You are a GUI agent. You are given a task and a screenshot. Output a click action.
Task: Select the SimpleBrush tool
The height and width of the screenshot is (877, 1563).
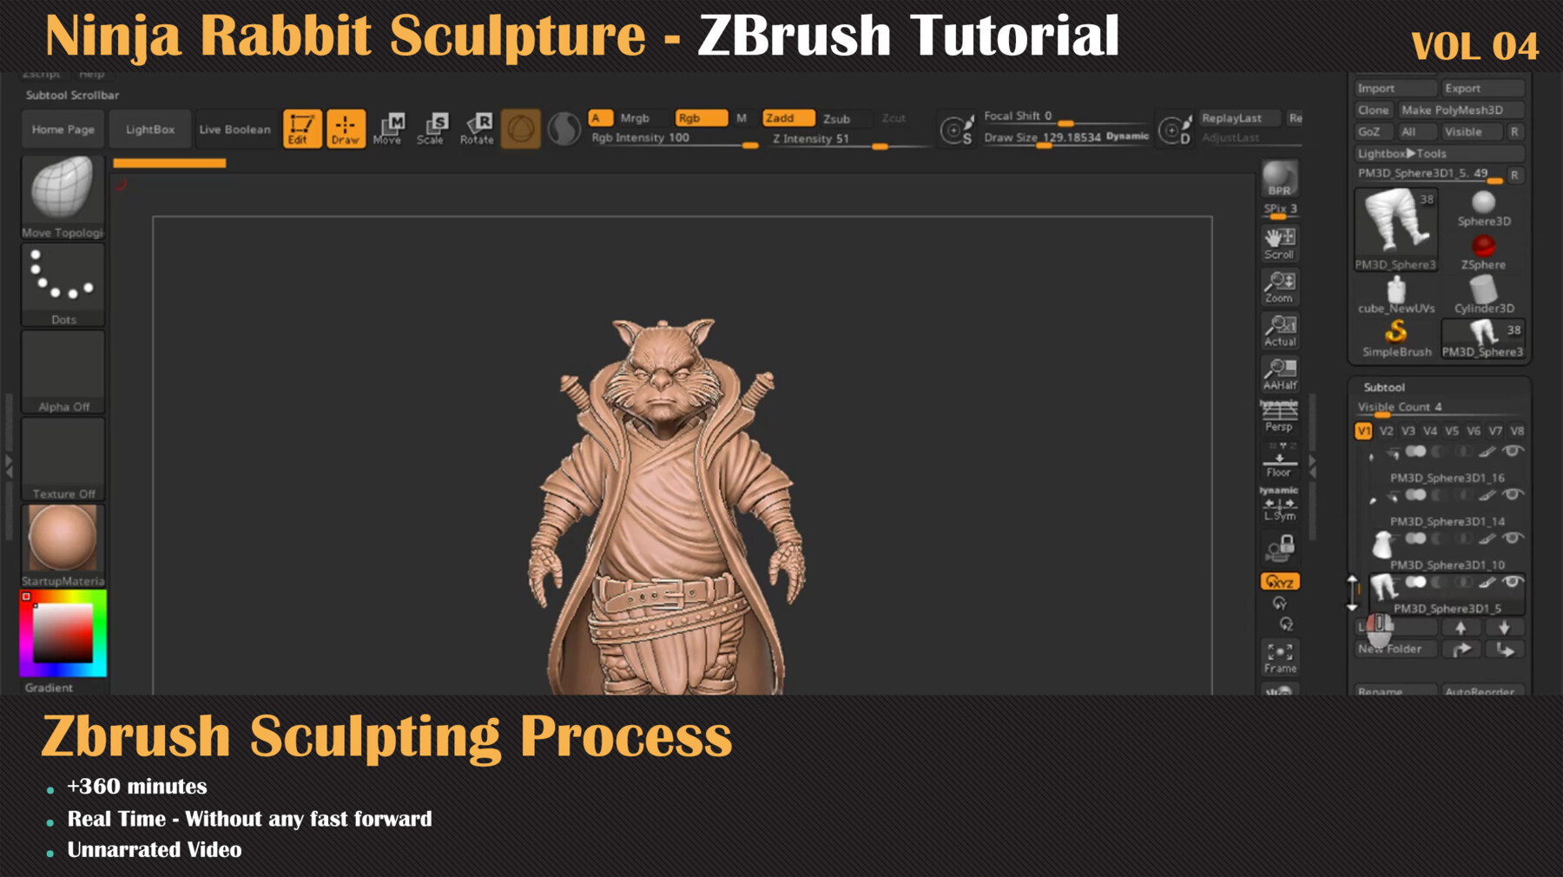[x=1395, y=331]
